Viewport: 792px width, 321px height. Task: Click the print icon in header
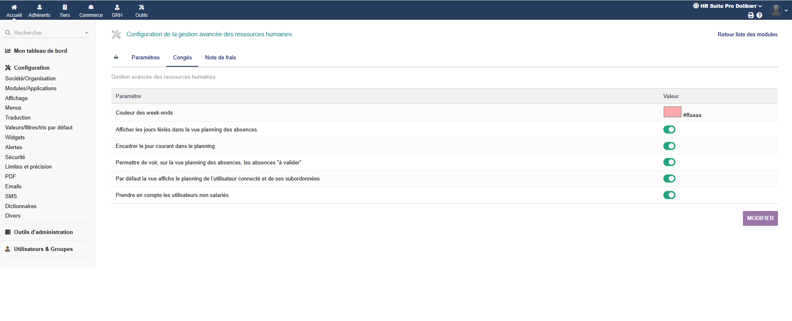tap(751, 15)
